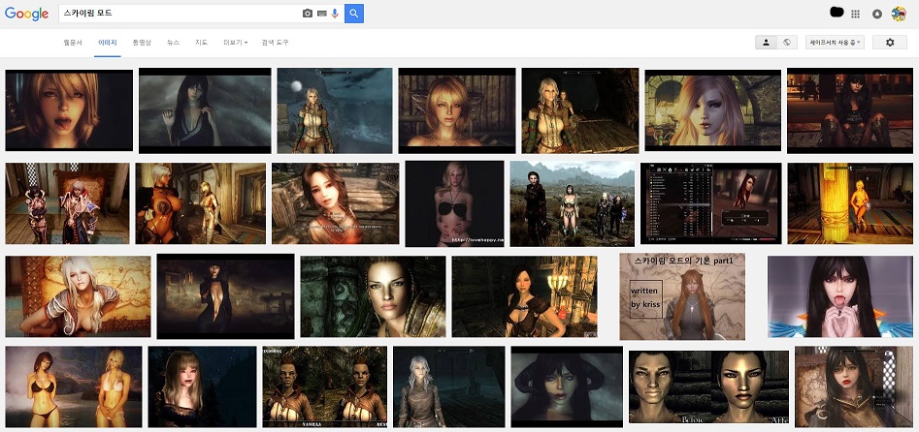The image size is (919, 432).
Task: Open the Google notifications bell
Action: (x=877, y=15)
